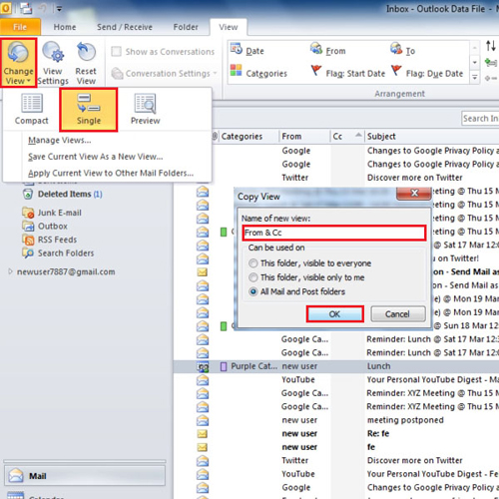Image resolution: width=499 pixels, height=499 pixels.
Task: Click the envelope icon of YouTube Digest - Fe row
Action: 203,474
